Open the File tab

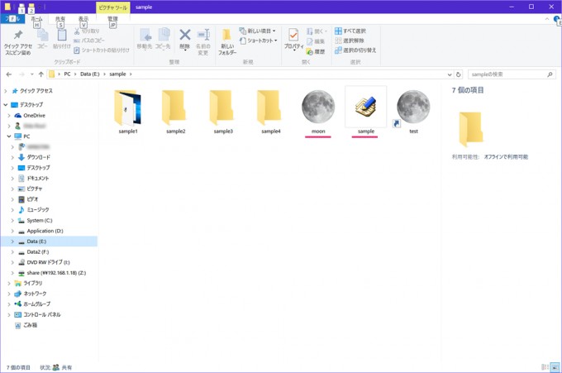[x=12, y=19]
